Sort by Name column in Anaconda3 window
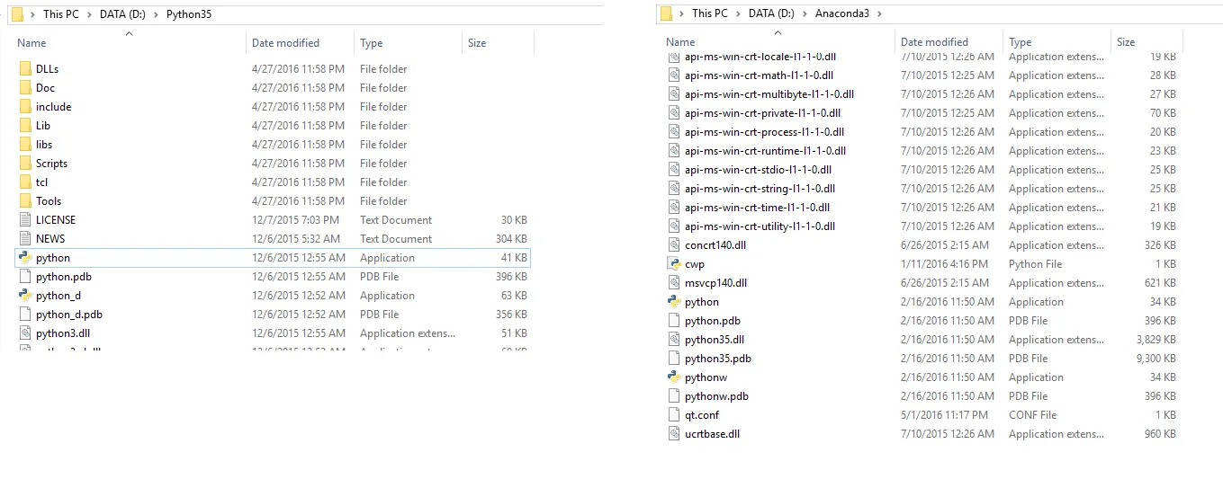 click(x=680, y=42)
